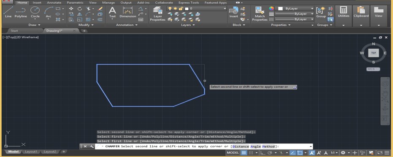Screen dimensions: 393x157
Task: Add a new drawing tab with plus
Action: pyautogui.click(x=84, y=31)
